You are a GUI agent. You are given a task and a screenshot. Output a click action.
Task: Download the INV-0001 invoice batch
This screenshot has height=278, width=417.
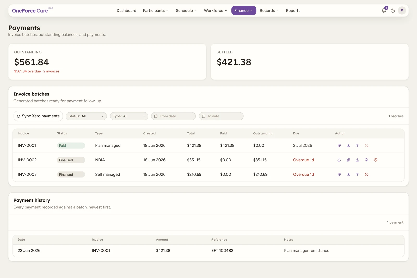point(348,145)
